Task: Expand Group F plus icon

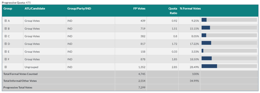Action: [6, 59]
